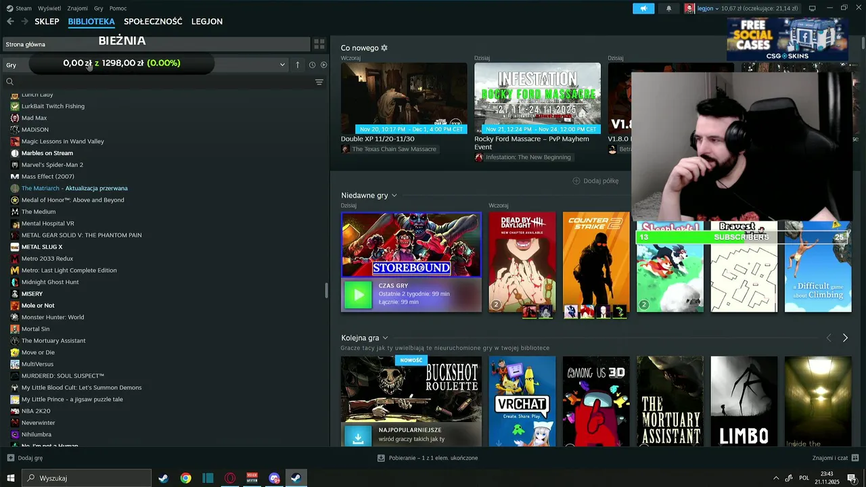Open the Gry menu
The image size is (866, 487).
99,8
